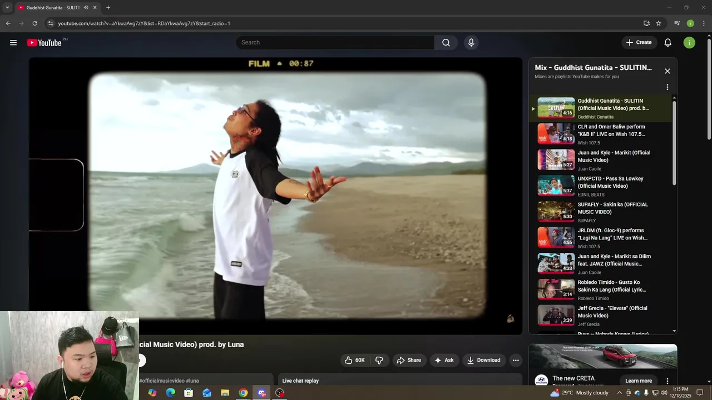Go to the YouTube home logo
The width and height of the screenshot is (712, 400).
click(44, 43)
